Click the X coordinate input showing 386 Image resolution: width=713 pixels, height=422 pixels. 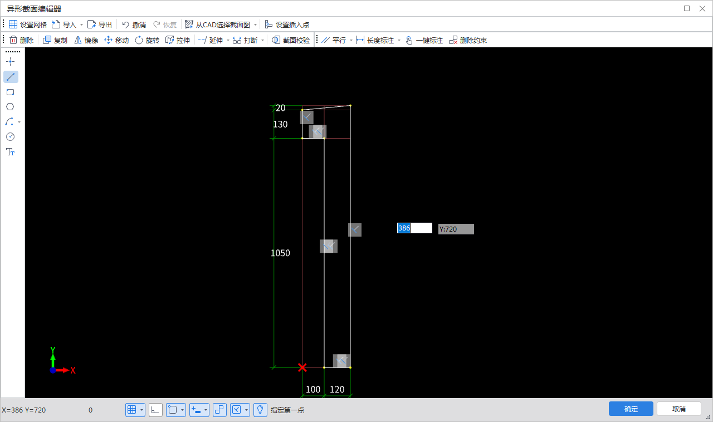[x=414, y=228]
